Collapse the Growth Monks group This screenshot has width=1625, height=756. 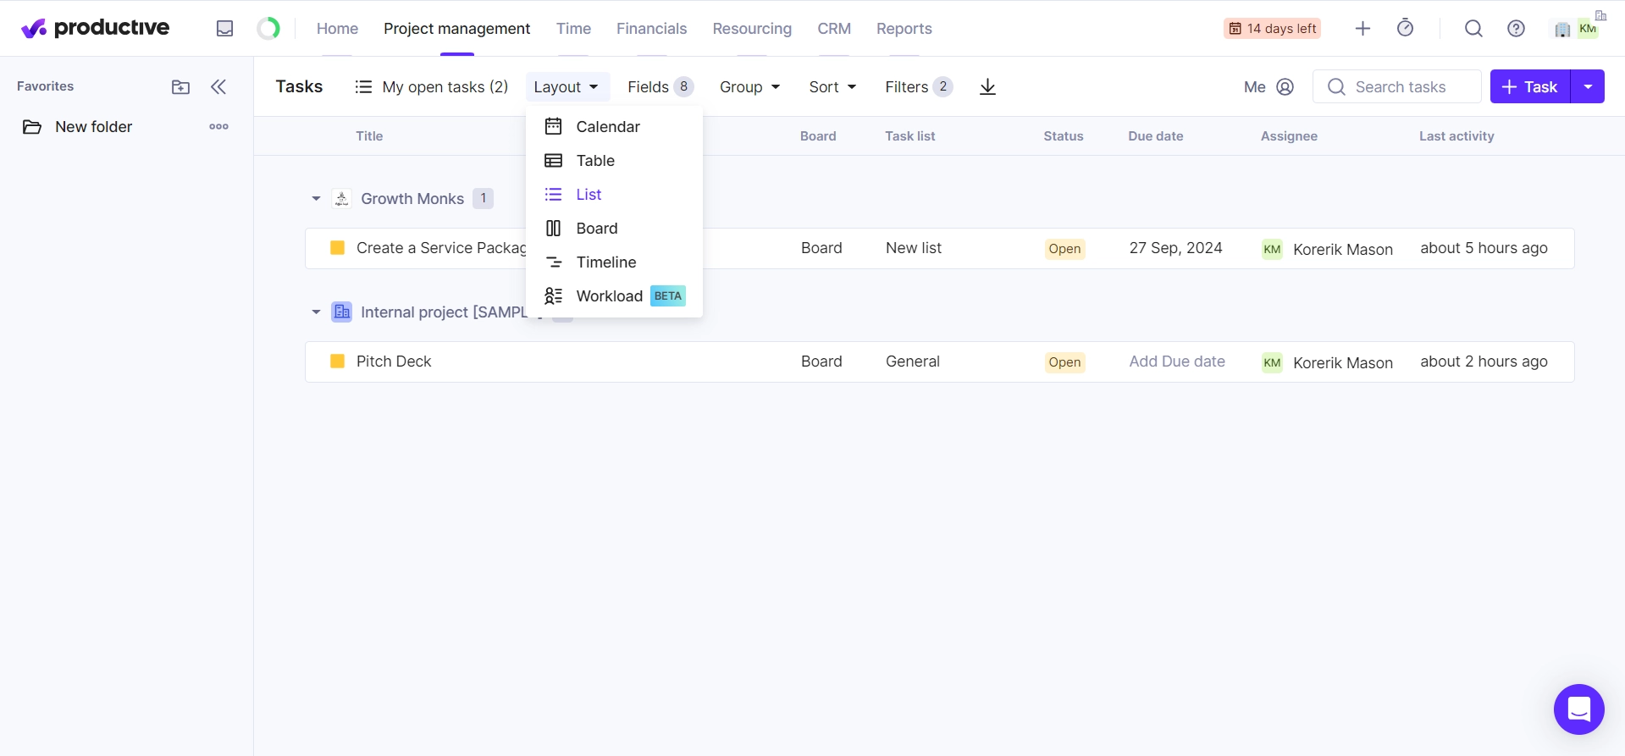pos(316,199)
